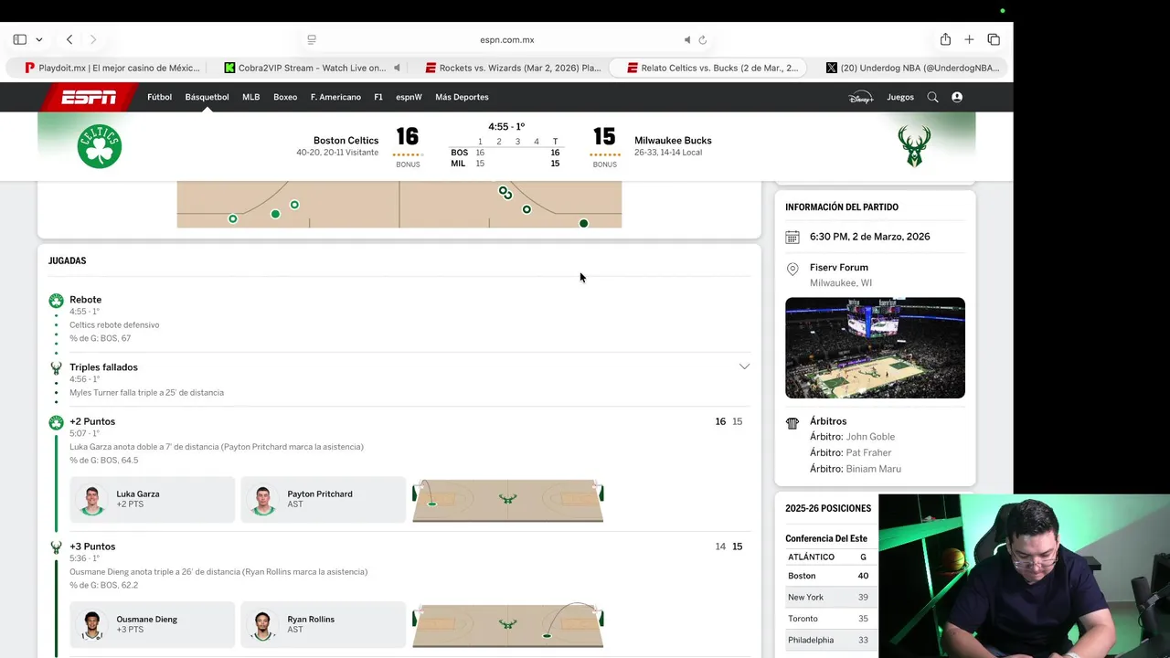
Task: Select referee name John Goble
Action: tap(870, 437)
